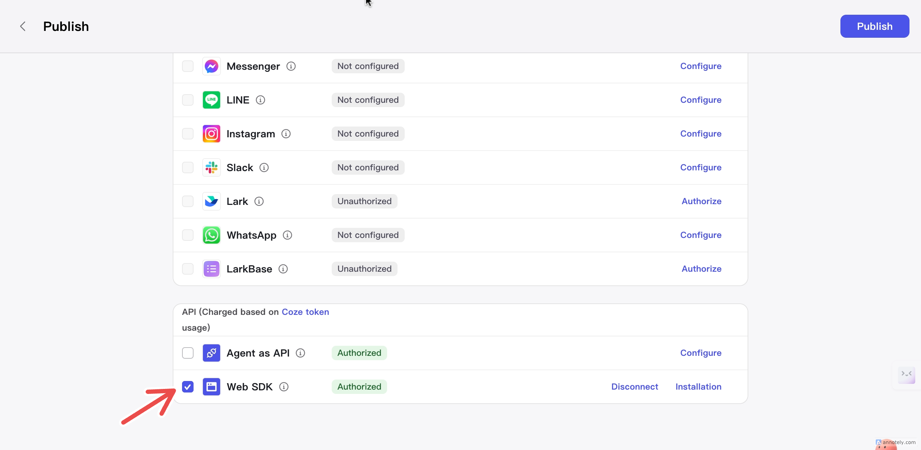Click the Lark app icon
Image resolution: width=921 pixels, height=450 pixels.
click(212, 201)
